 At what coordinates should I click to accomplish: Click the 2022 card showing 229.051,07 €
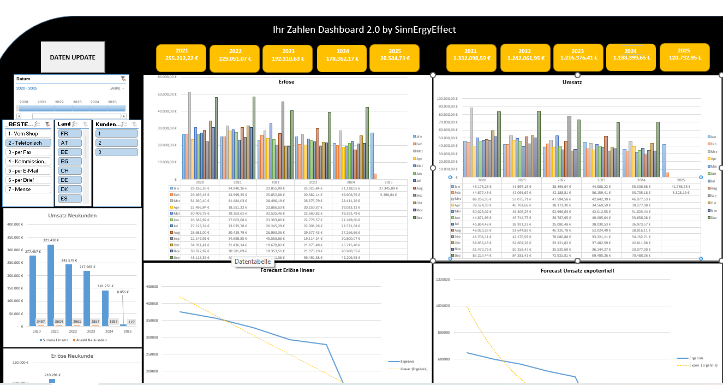235,58
